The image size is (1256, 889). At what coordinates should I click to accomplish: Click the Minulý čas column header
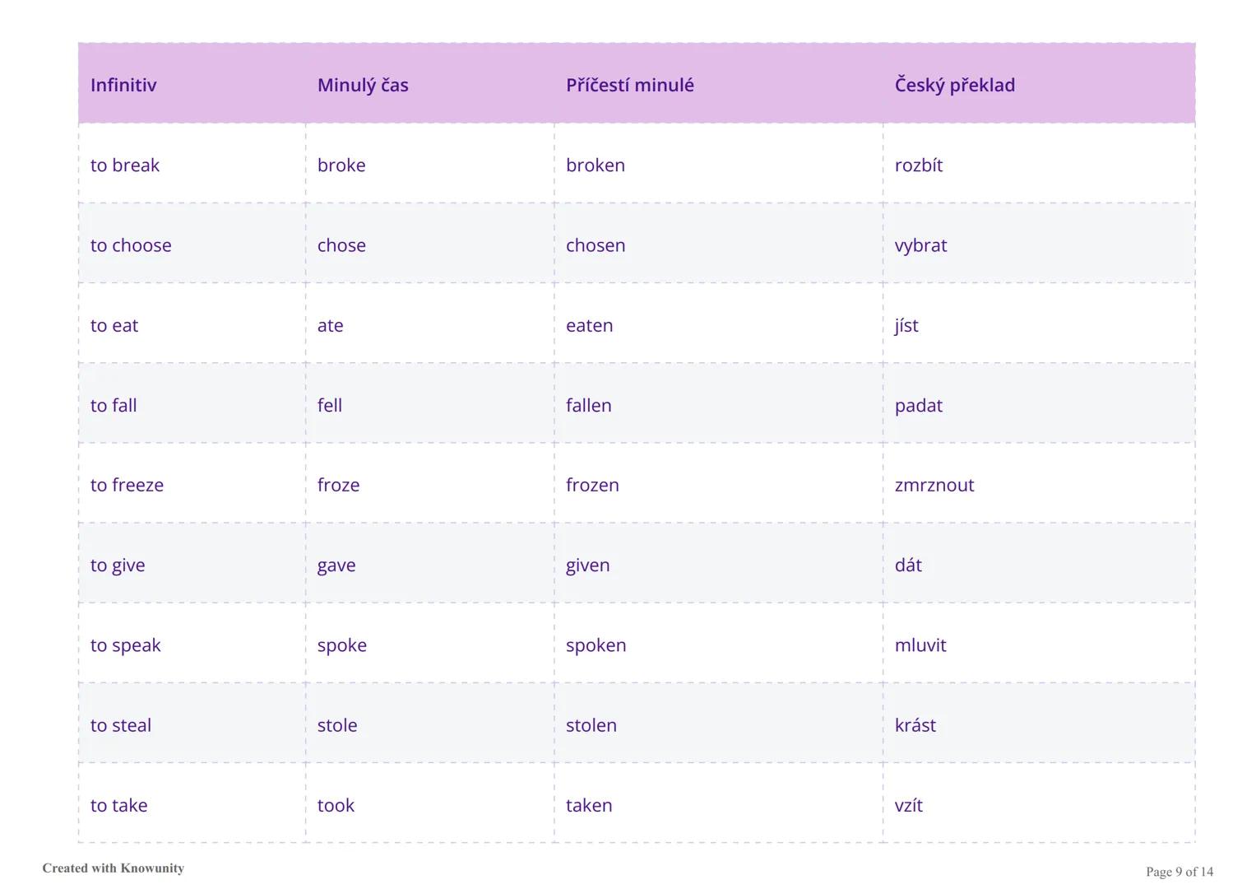[x=363, y=85]
